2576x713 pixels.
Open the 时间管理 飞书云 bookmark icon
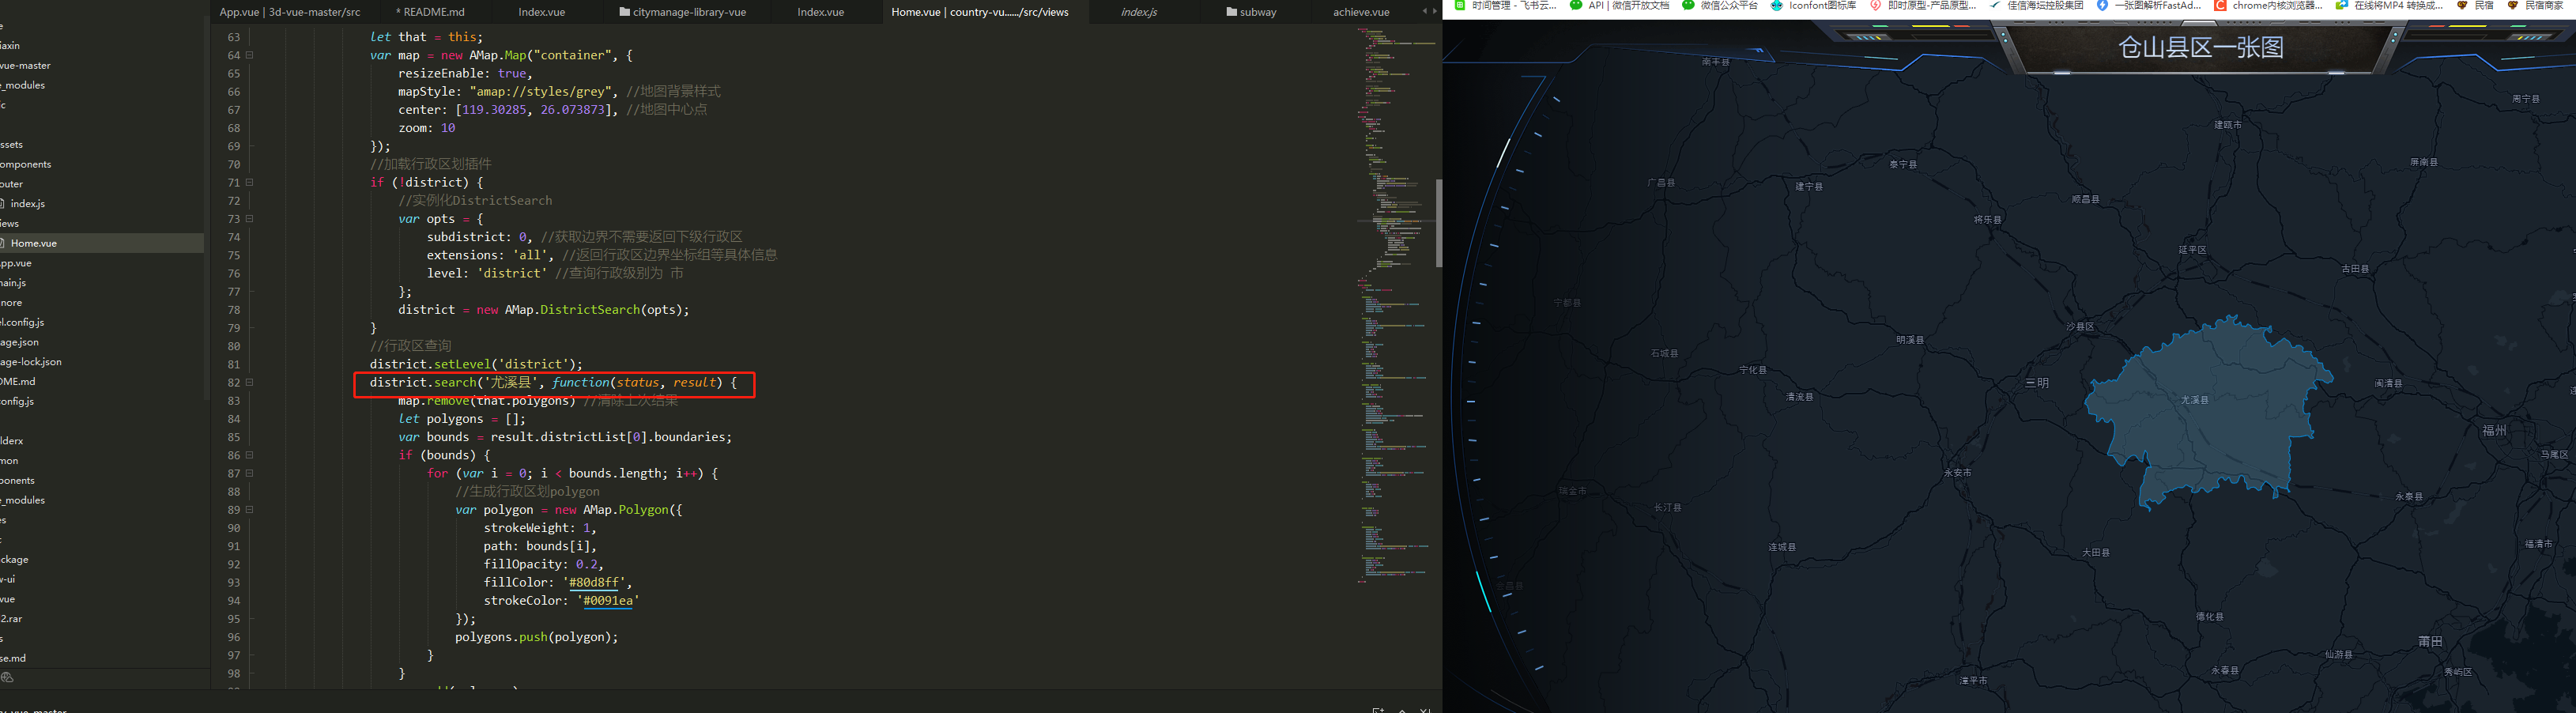click(x=1459, y=5)
